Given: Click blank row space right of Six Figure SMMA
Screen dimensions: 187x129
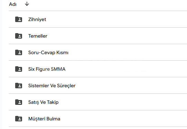Looking at the screenshot, I should click(126, 69).
